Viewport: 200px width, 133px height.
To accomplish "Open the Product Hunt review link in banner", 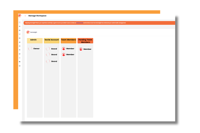I will [x=80, y=23].
